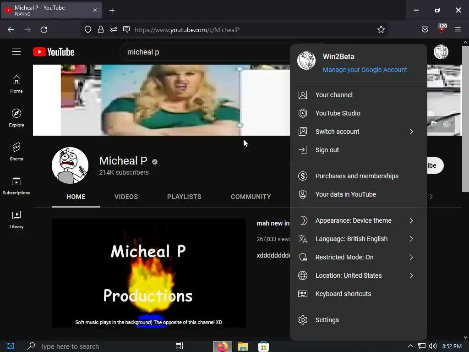The height and width of the screenshot is (352, 469).
Task: Choose Sign out in the account menu
Action: coord(358,150)
